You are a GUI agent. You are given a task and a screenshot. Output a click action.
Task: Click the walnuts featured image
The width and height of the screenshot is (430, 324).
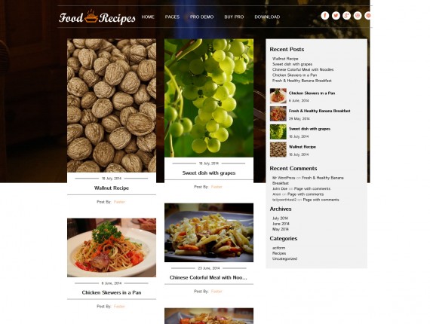[112, 105]
